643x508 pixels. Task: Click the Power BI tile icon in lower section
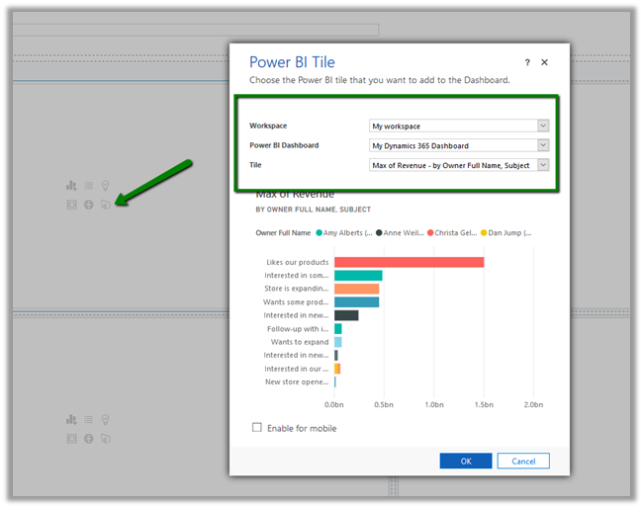coord(105,438)
